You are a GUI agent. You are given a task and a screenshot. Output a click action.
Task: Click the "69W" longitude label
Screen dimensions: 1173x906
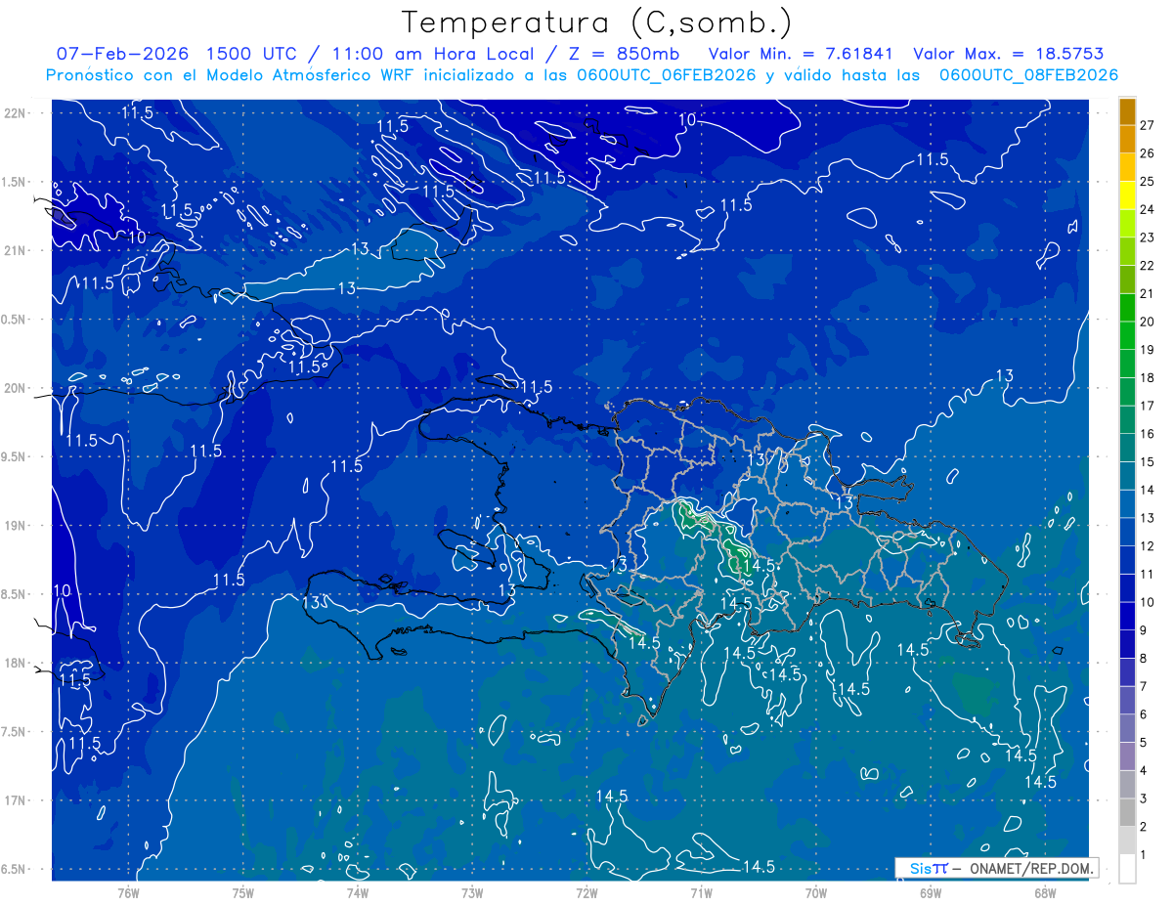(x=930, y=893)
